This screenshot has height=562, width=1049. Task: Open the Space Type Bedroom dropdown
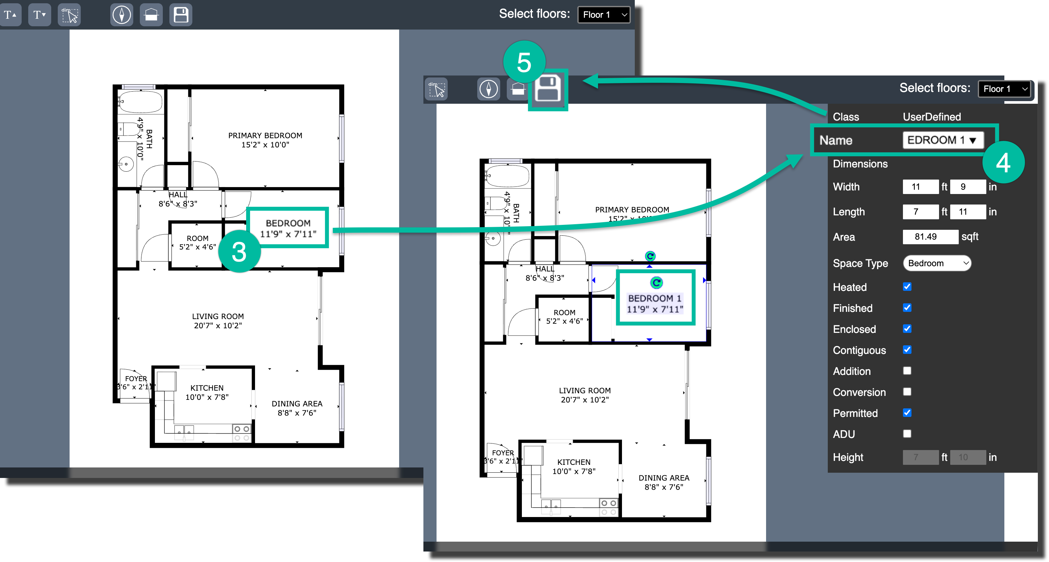[x=937, y=263]
